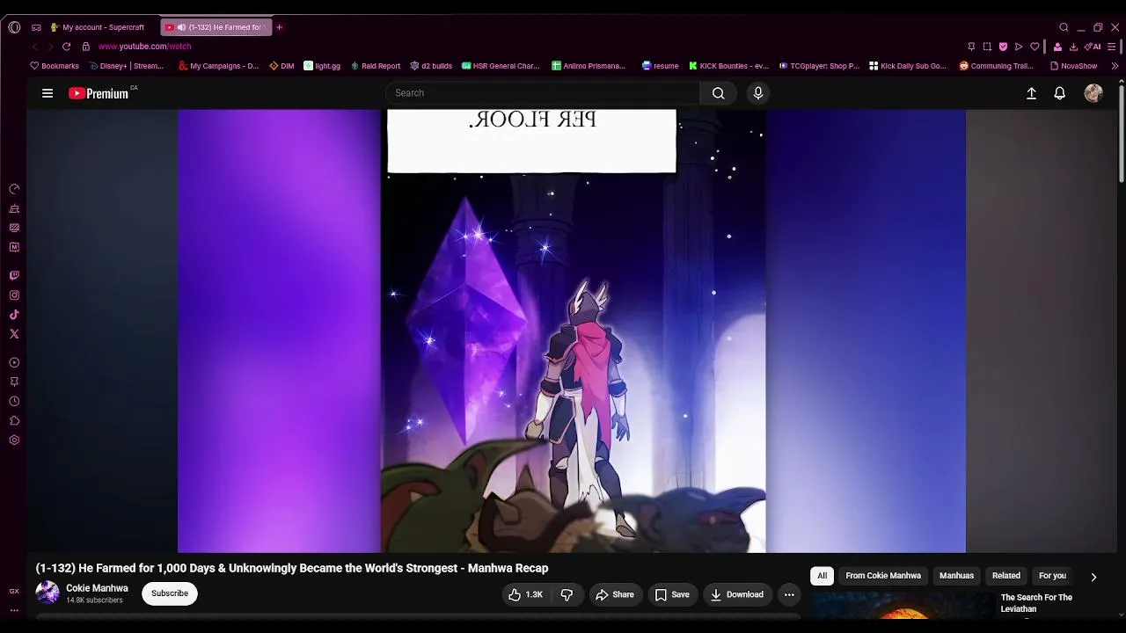Open the tab search magnifier icon
The image size is (1126, 633).
click(x=1064, y=27)
